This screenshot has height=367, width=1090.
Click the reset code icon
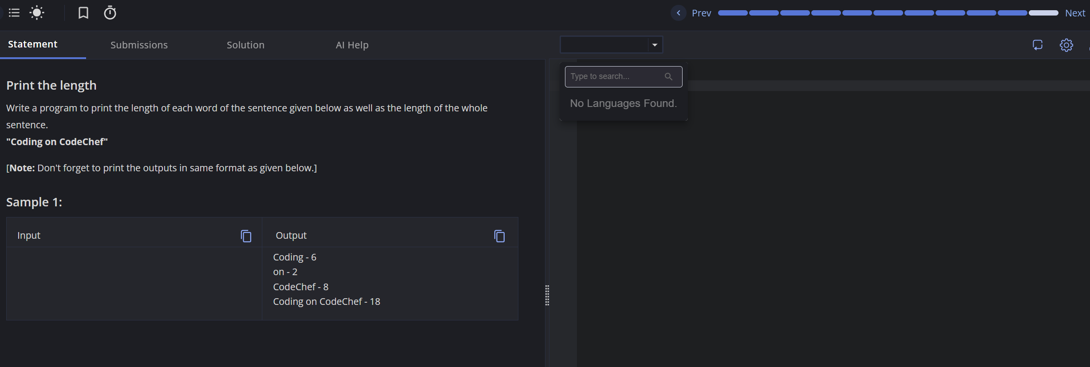click(x=1038, y=45)
